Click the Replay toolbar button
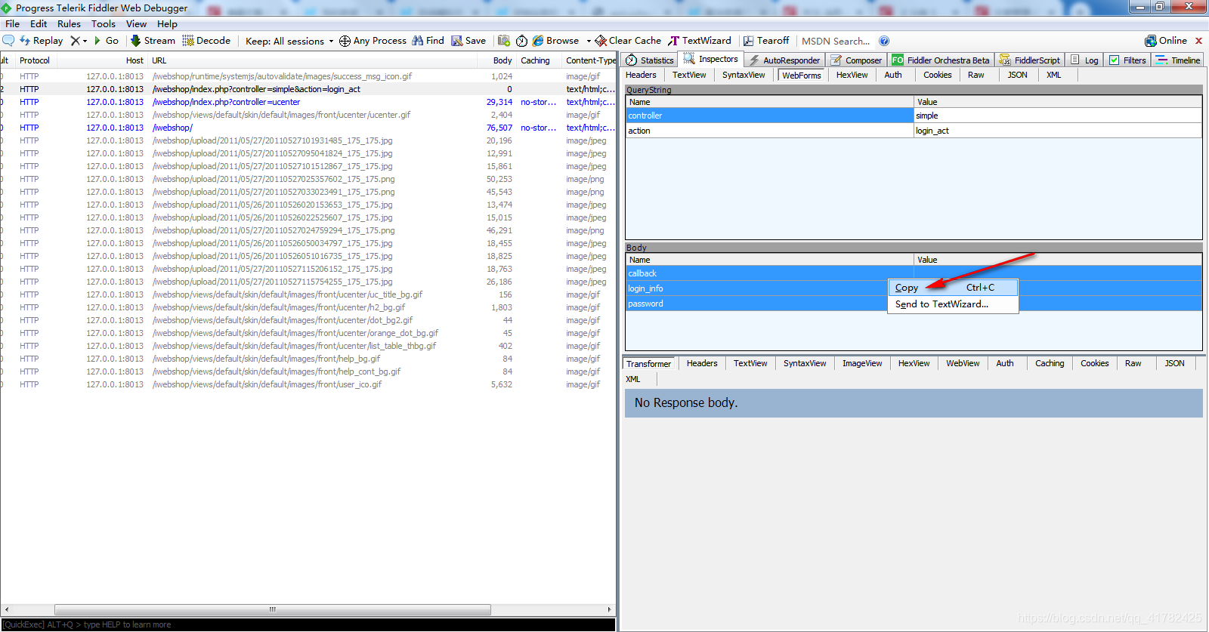 coord(42,41)
